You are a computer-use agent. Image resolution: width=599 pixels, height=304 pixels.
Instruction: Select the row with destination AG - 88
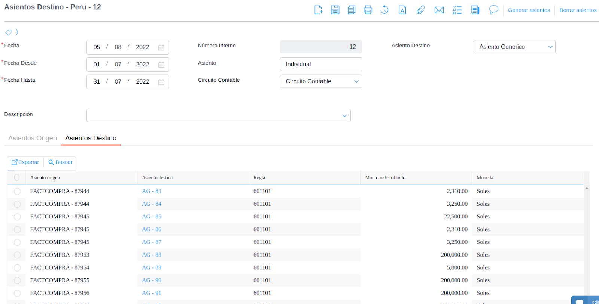pyautogui.click(x=17, y=255)
